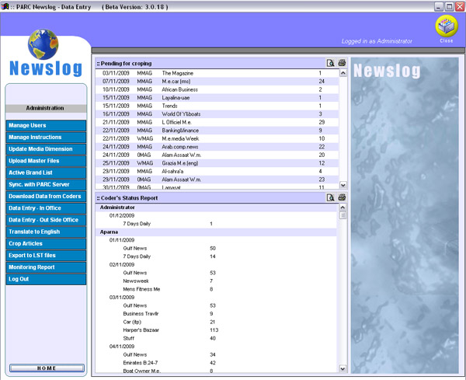The image size is (466, 380).
Task: Print the Pending for croping list
Action: pyautogui.click(x=342, y=63)
